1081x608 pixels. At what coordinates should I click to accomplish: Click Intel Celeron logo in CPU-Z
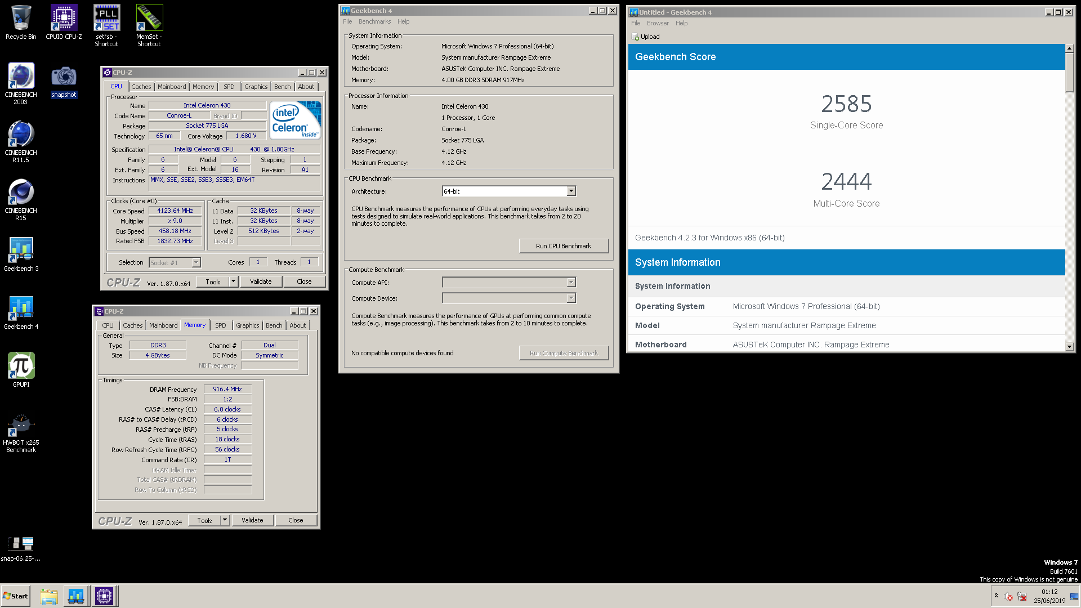pyautogui.click(x=295, y=120)
